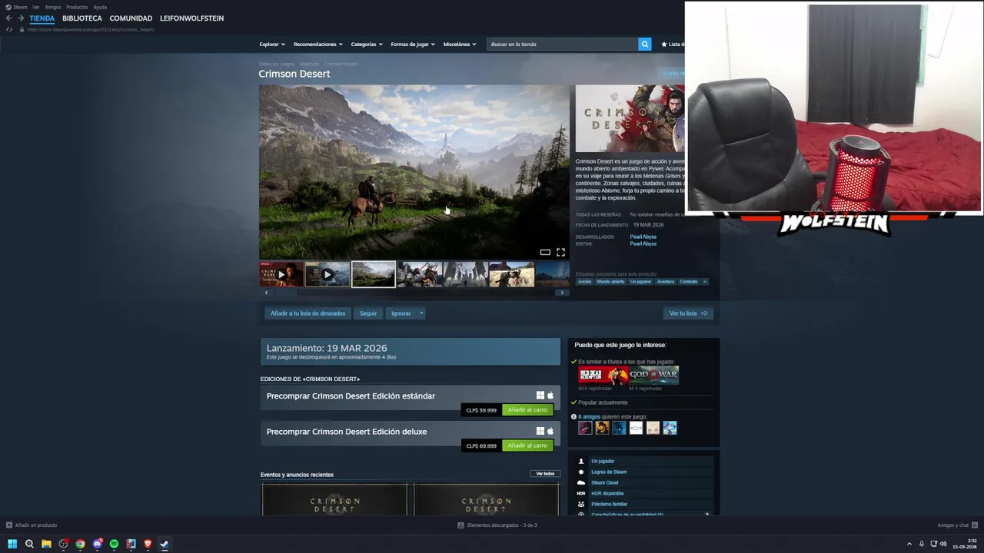Open the God of War game capsule

point(654,376)
